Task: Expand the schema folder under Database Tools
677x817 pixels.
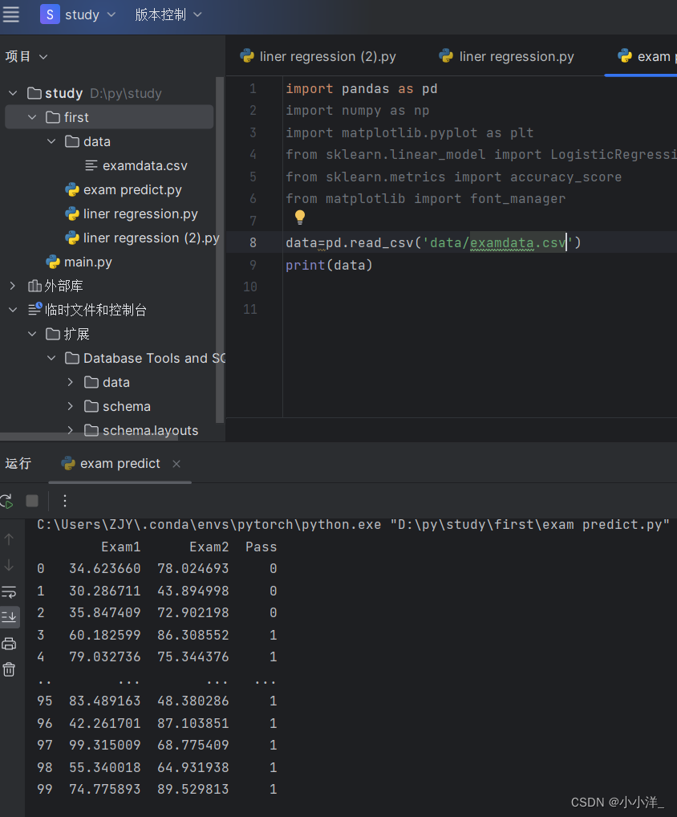Action: (x=70, y=406)
